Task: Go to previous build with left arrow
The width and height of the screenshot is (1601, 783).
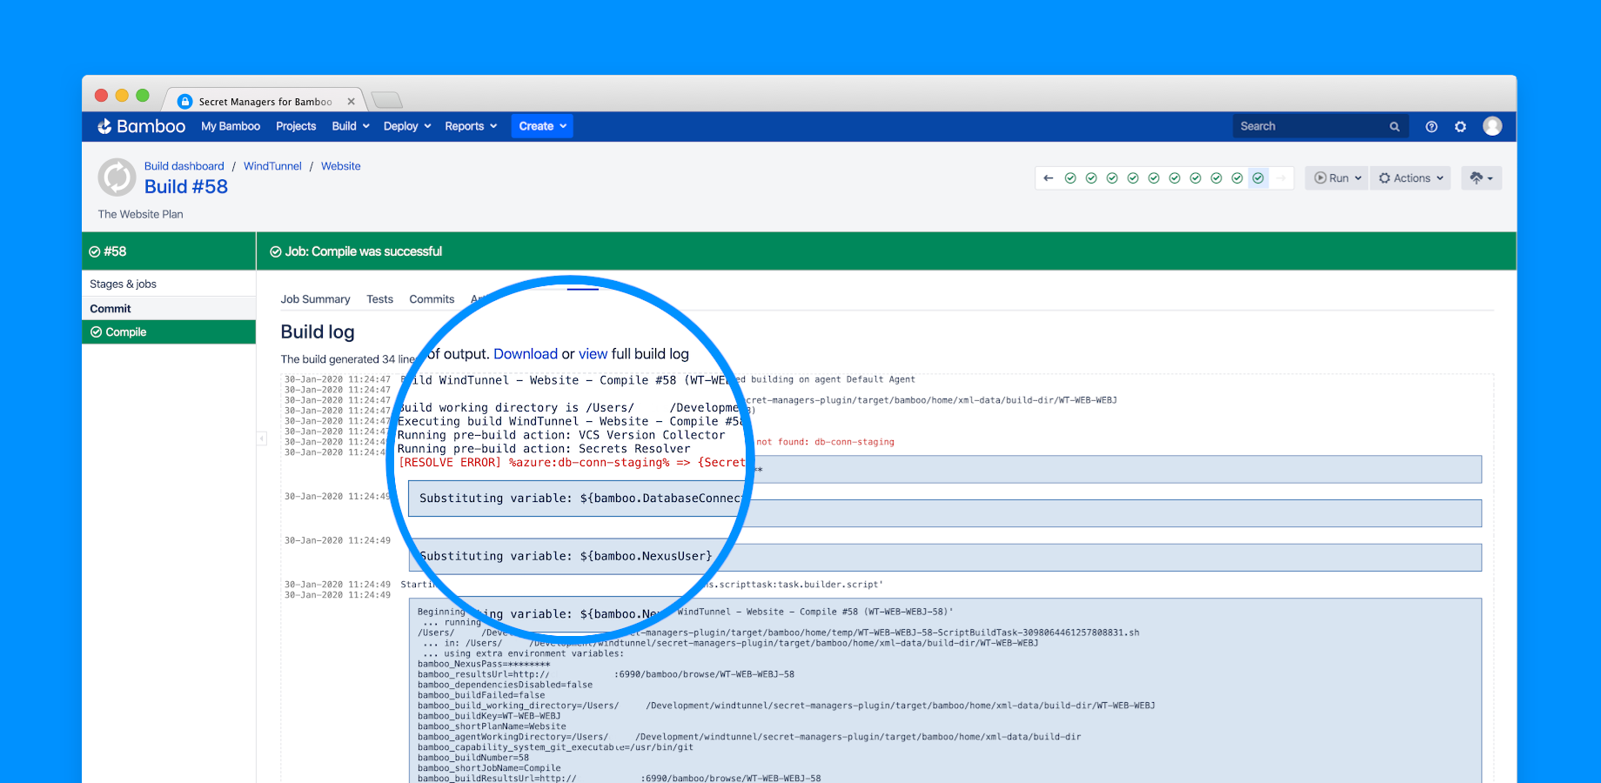Action: coord(1048,178)
